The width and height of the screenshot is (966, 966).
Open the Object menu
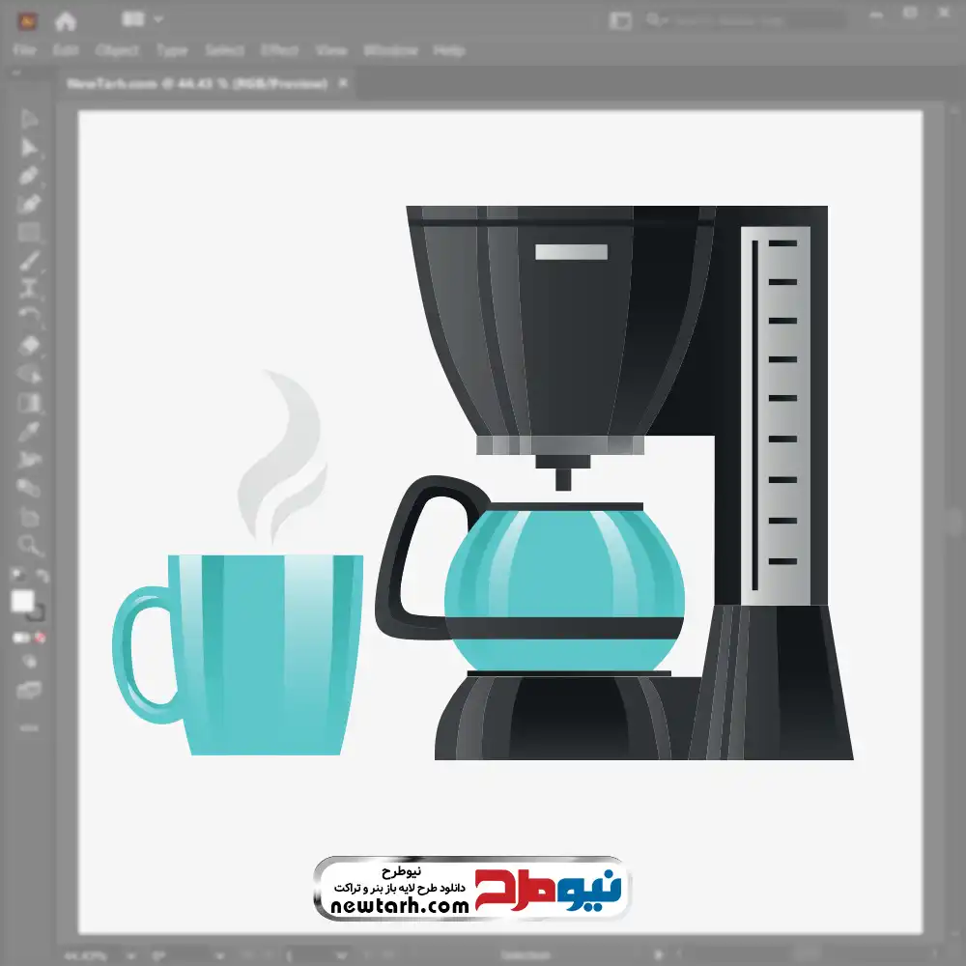click(x=117, y=50)
